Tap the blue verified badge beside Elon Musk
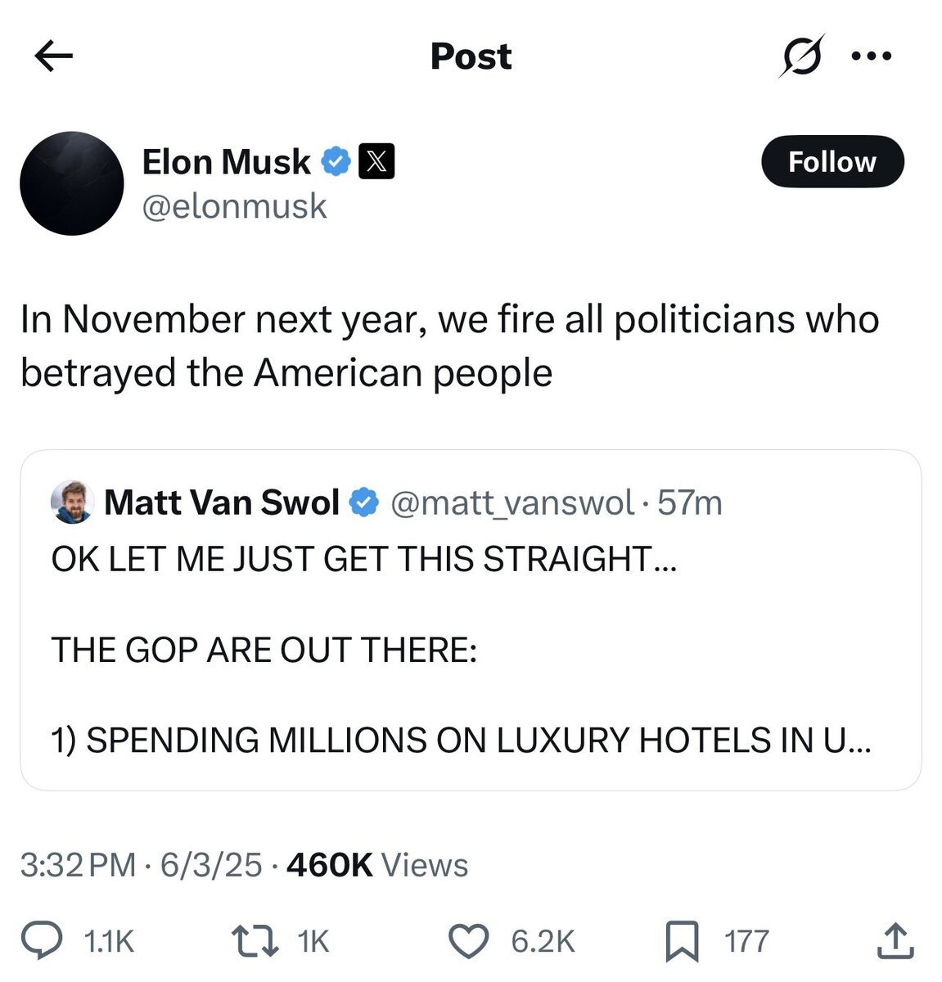 336,161
